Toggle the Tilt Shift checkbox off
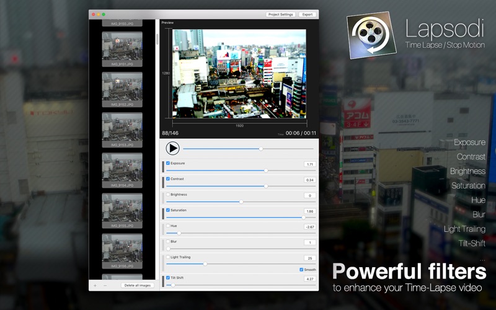496x310 pixels. tap(168, 278)
